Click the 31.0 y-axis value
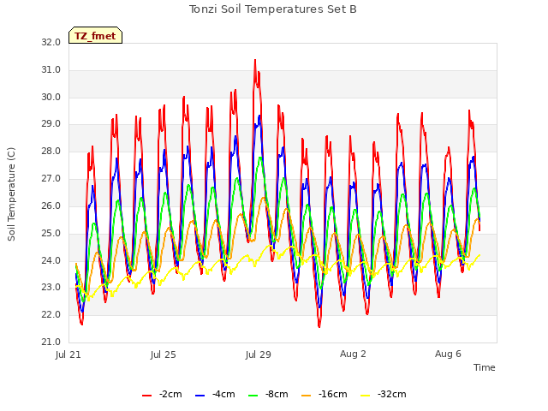Image resolution: width=548 pixels, height=411 pixels. (51, 69)
